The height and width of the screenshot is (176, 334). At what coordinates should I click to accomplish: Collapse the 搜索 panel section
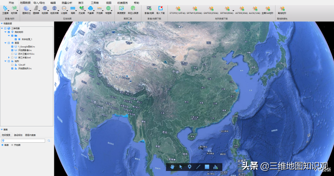point(2,129)
